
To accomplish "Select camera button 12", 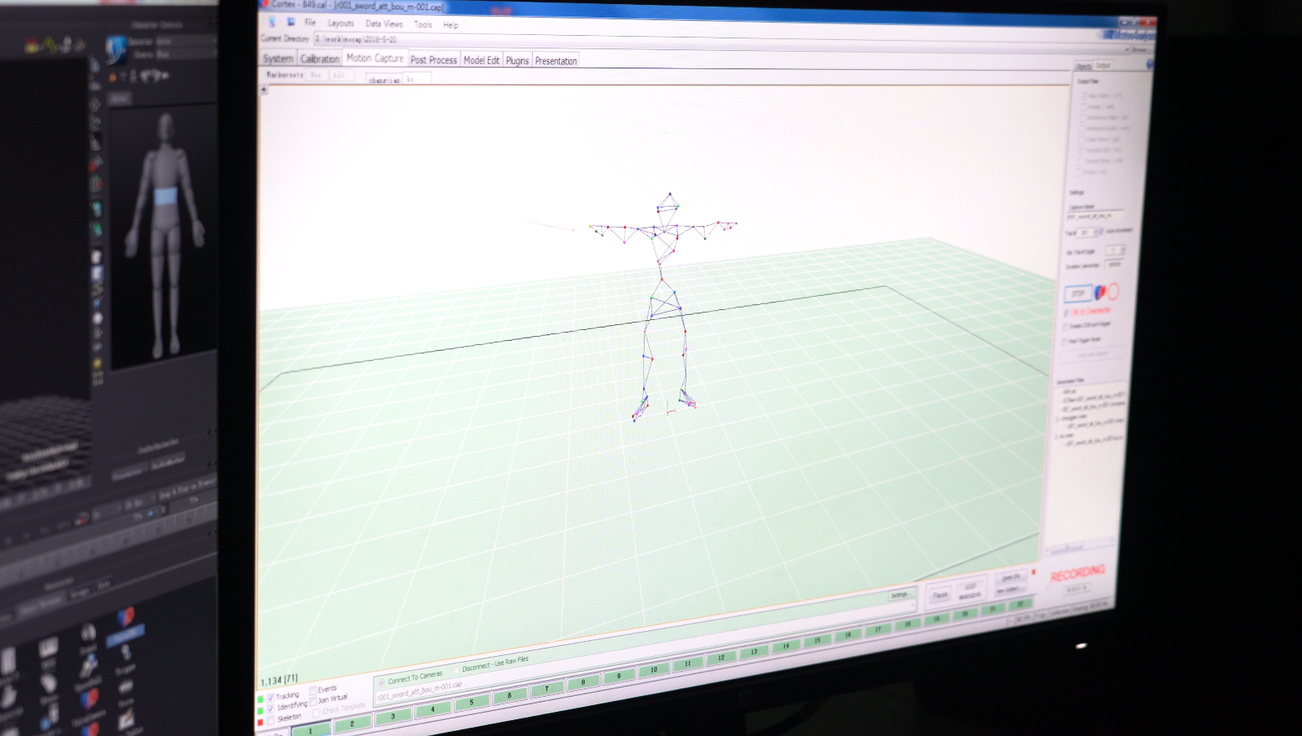I will (x=721, y=658).
